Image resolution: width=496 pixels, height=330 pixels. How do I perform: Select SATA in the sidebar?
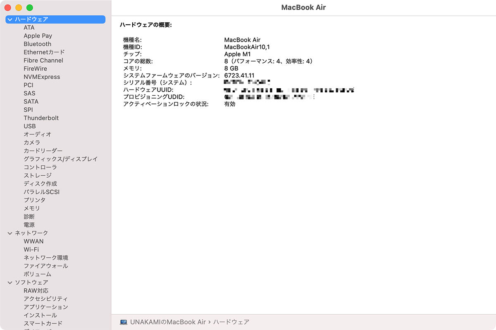pyautogui.click(x=31, y=101)
